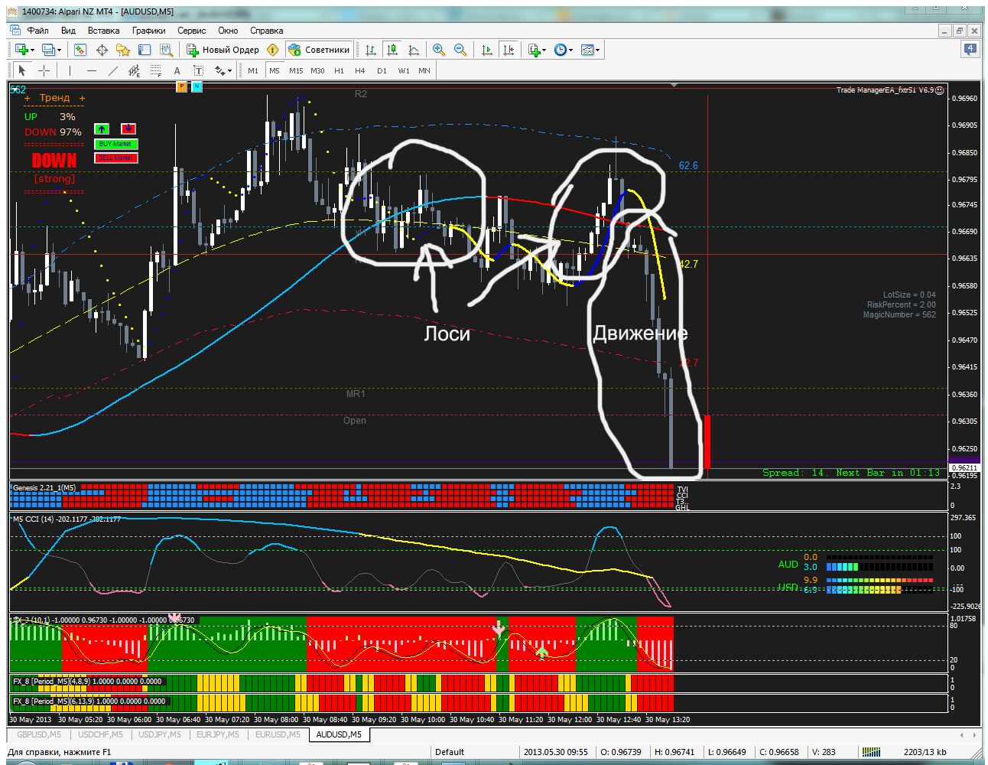The image size is (988, 765).
Task: Open the Вставка menu
Action: [103, 31]
